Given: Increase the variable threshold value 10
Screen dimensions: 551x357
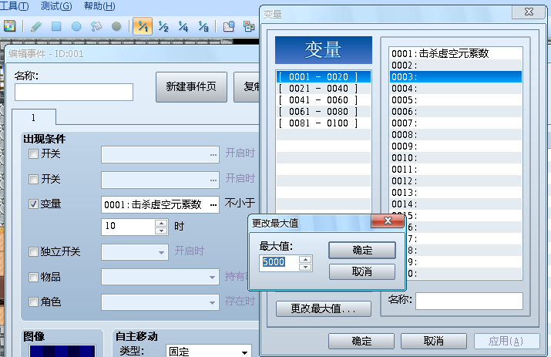Looking at the screenshot, I should pyautogui.click(x=161, y=223).
